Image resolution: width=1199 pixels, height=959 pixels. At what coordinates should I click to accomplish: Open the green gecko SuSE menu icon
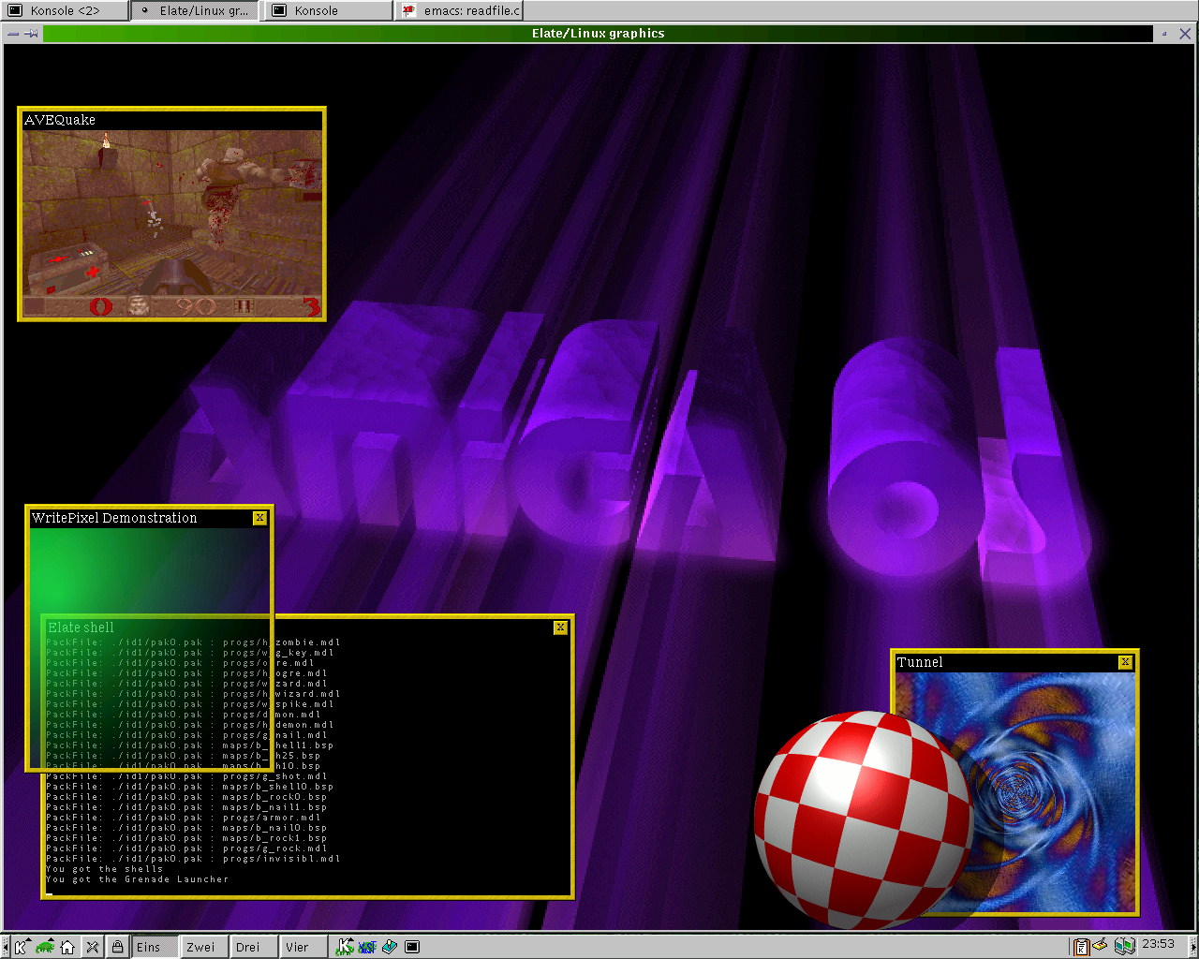pos(44,947)
